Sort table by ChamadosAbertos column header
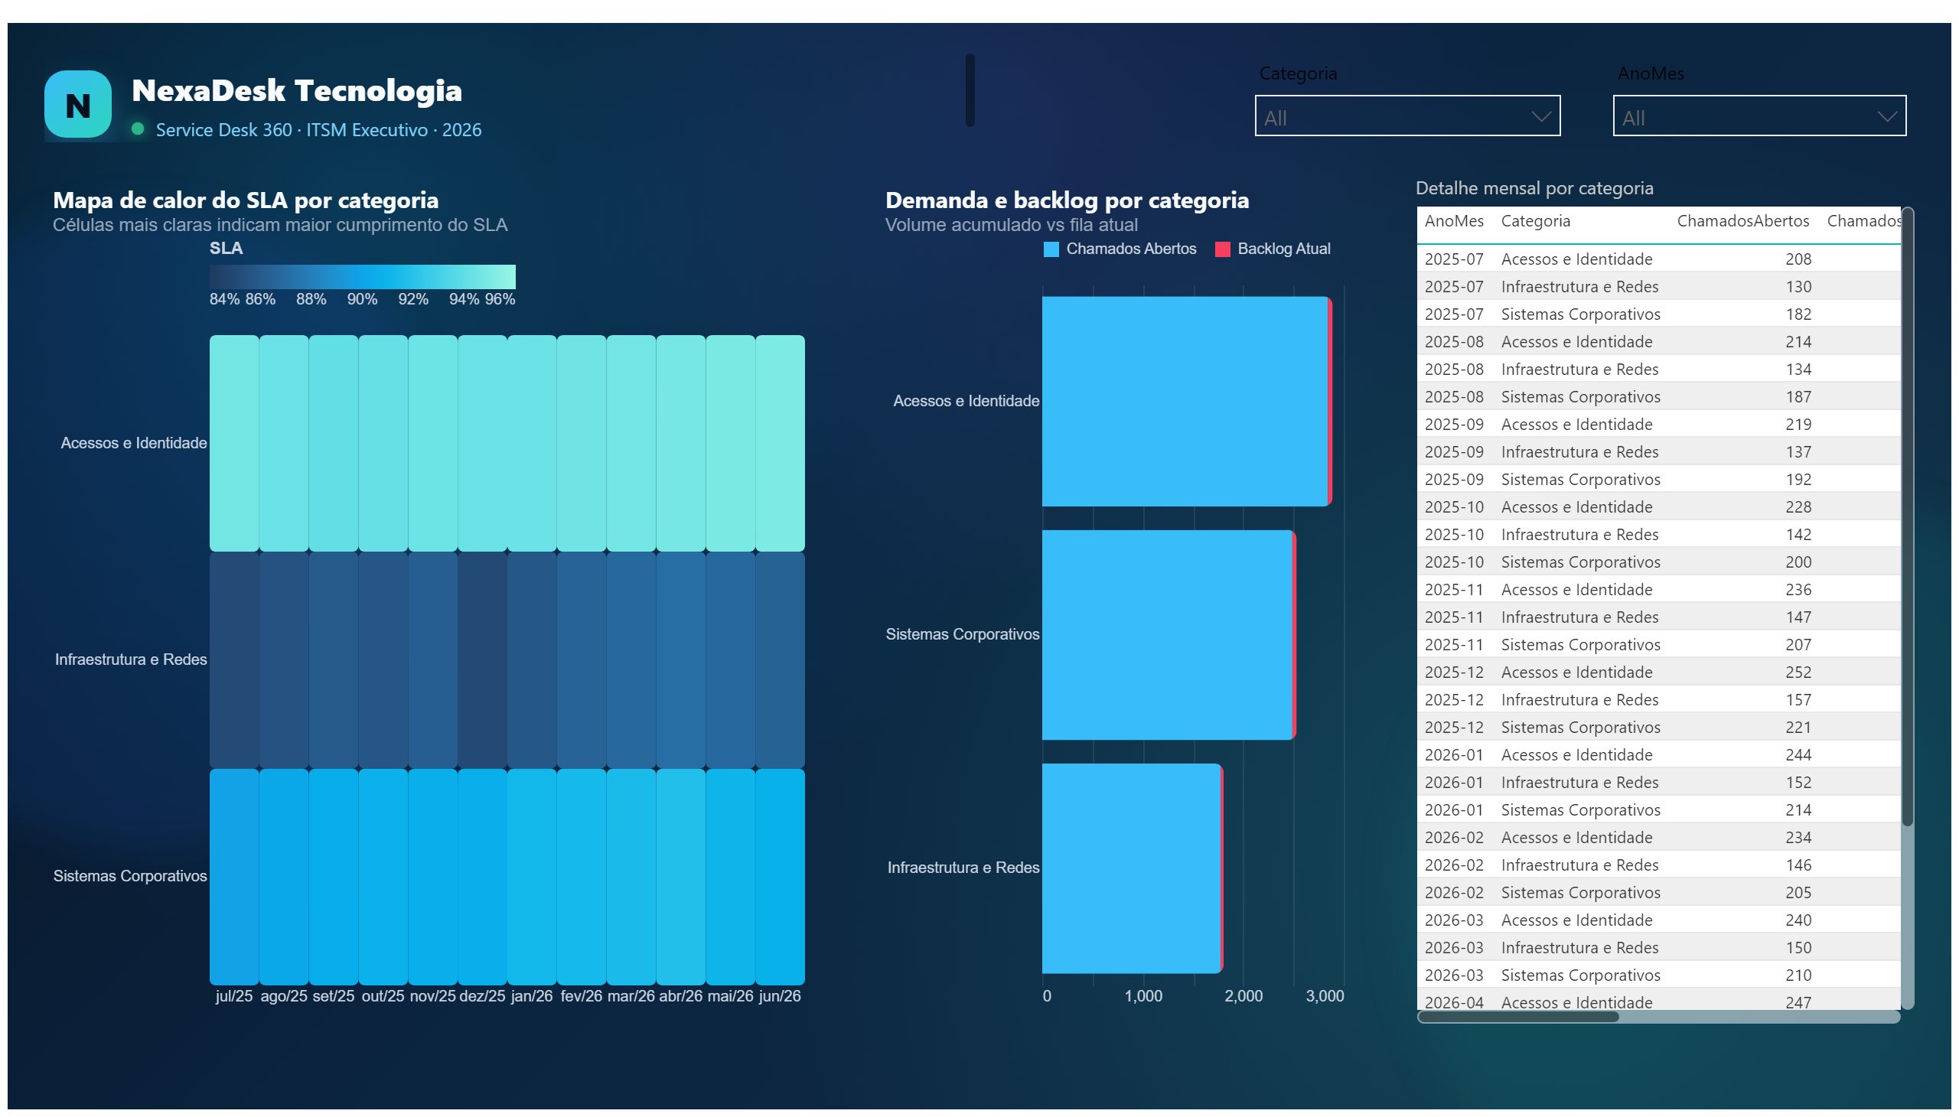The width and height of the screenshot is (1959, 1117). [1742, 221]
